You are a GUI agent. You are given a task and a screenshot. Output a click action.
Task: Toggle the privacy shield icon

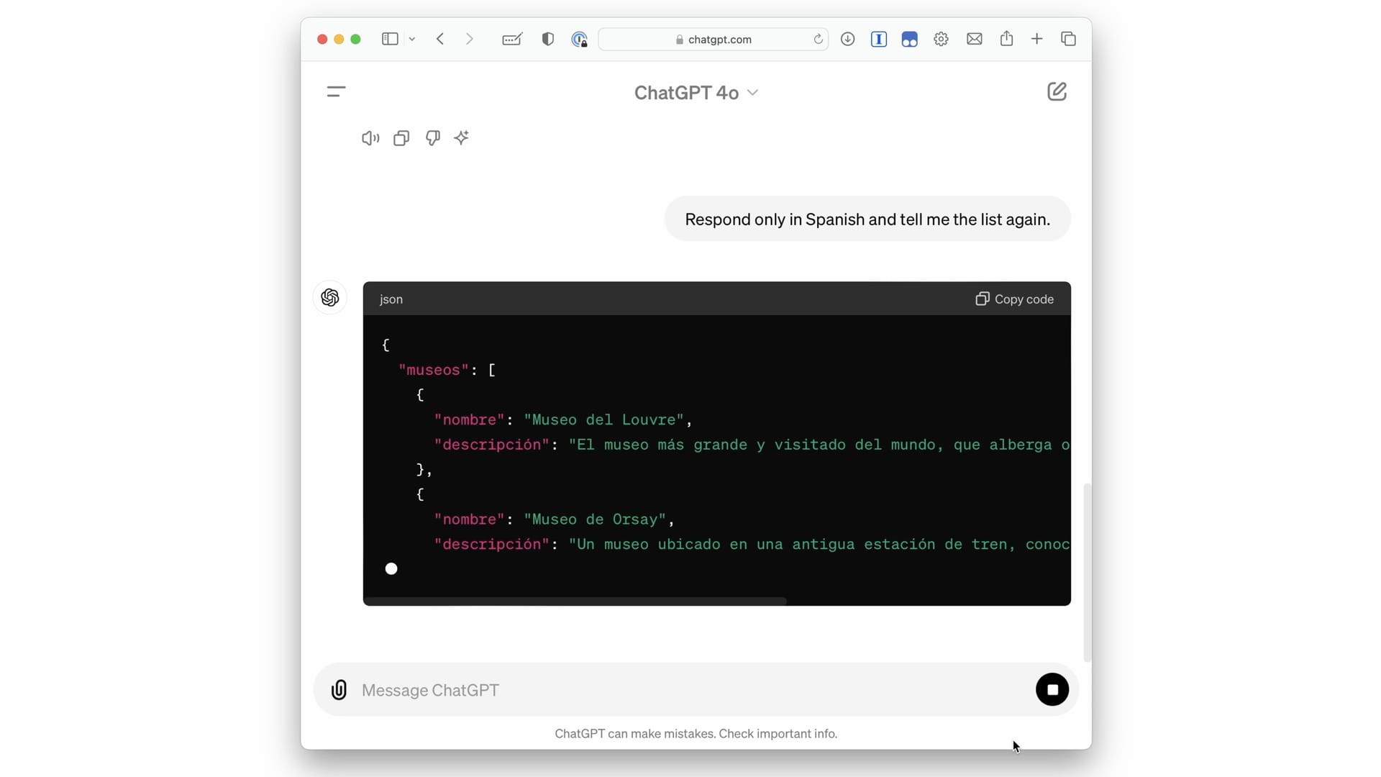click(x=547, y=39)
